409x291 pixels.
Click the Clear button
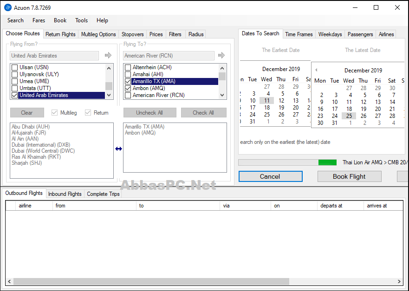click(x=27, y=113)
